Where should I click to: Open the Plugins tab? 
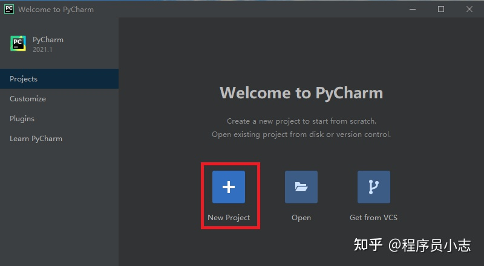click(59, 119)
